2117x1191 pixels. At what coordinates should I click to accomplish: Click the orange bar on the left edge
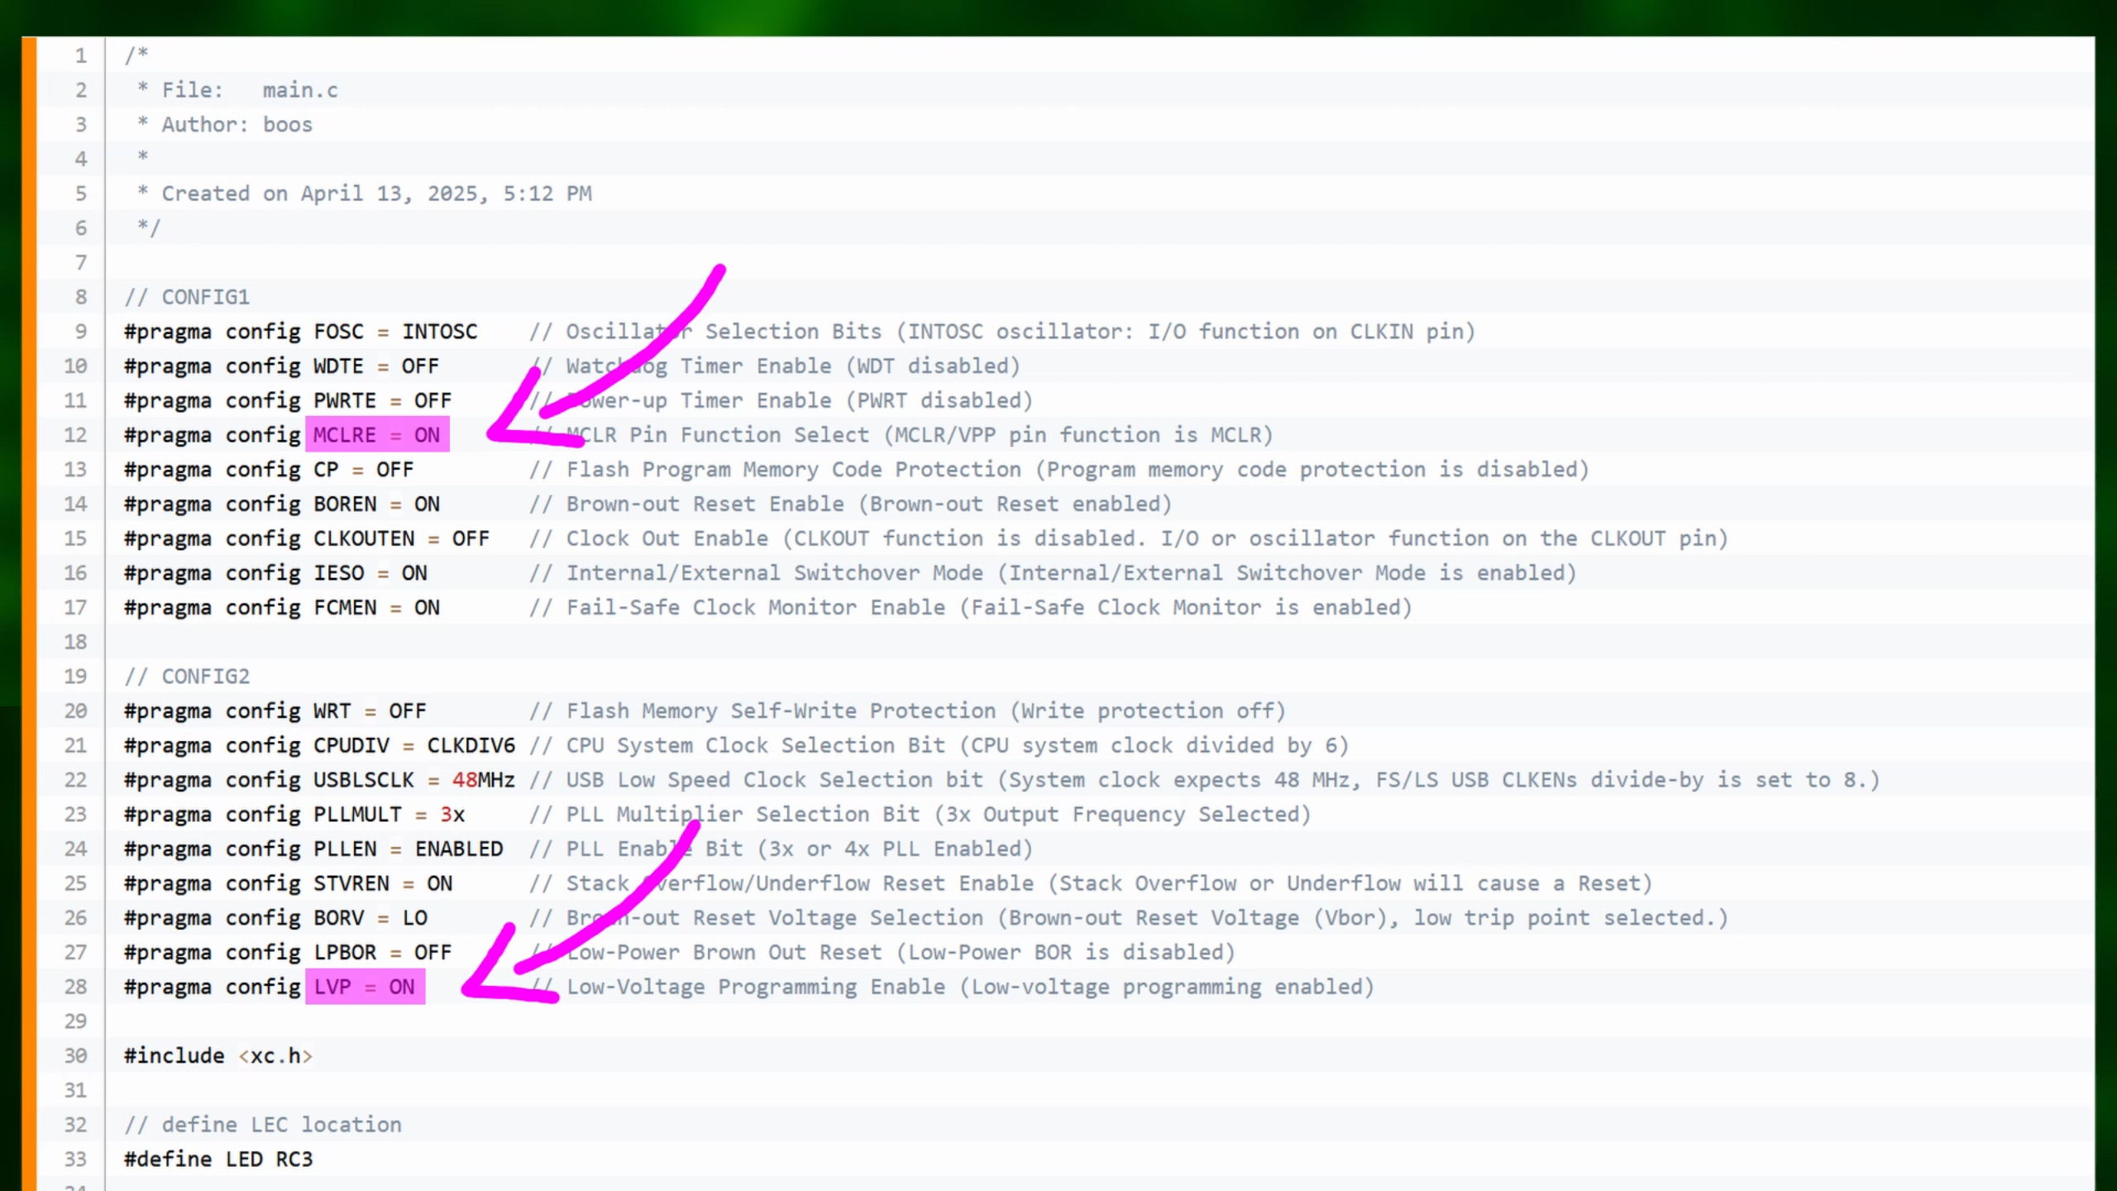[29, 612]
